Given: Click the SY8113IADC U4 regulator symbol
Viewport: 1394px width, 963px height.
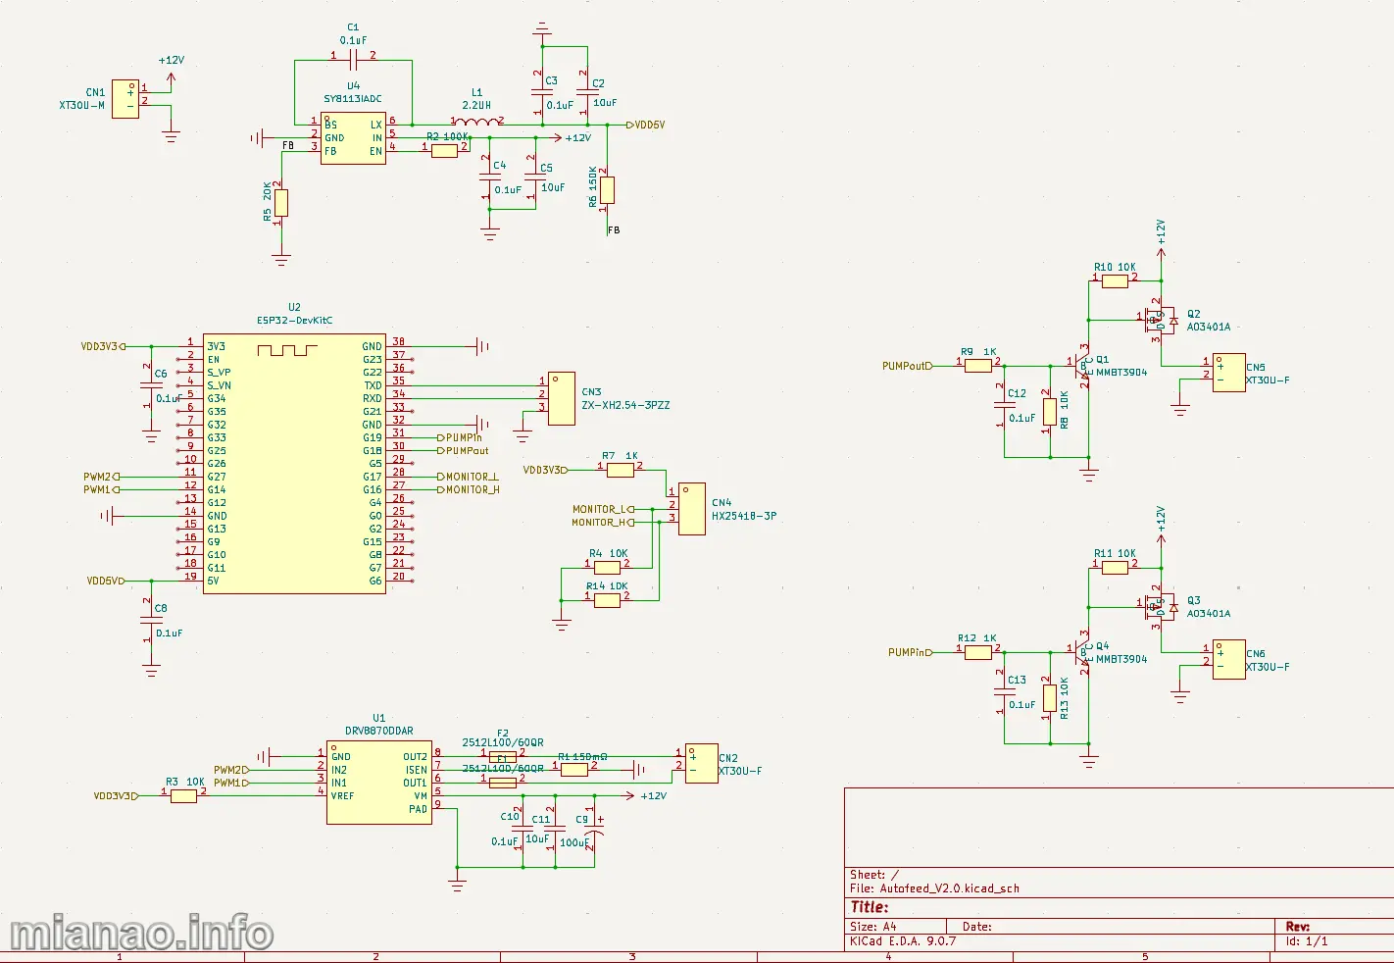Looking at the screenshot, I should coord(353,138).
